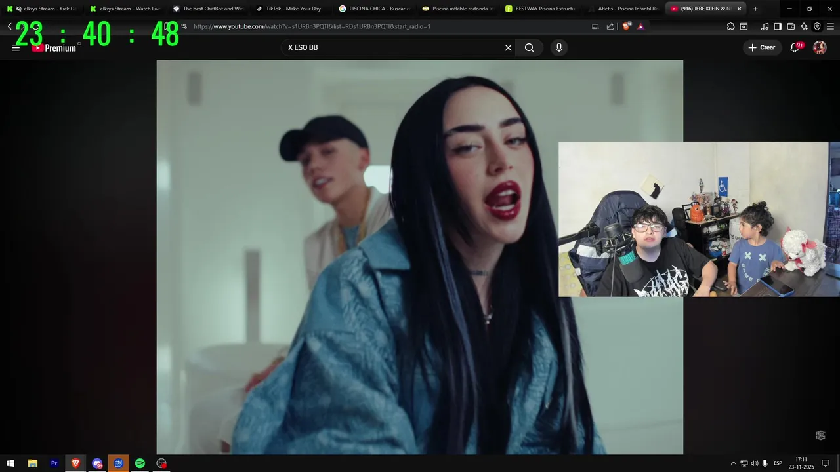
Task: Open the YouTube account avatar menu
Action: 820,47
